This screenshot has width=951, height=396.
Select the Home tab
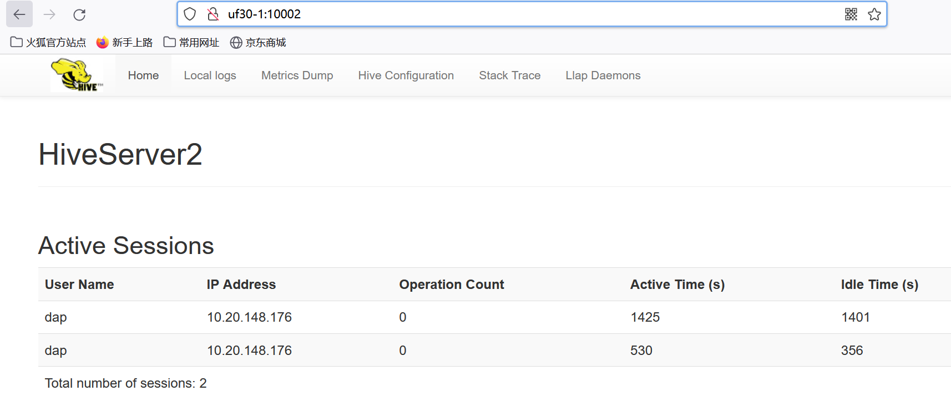pos(143,75)
